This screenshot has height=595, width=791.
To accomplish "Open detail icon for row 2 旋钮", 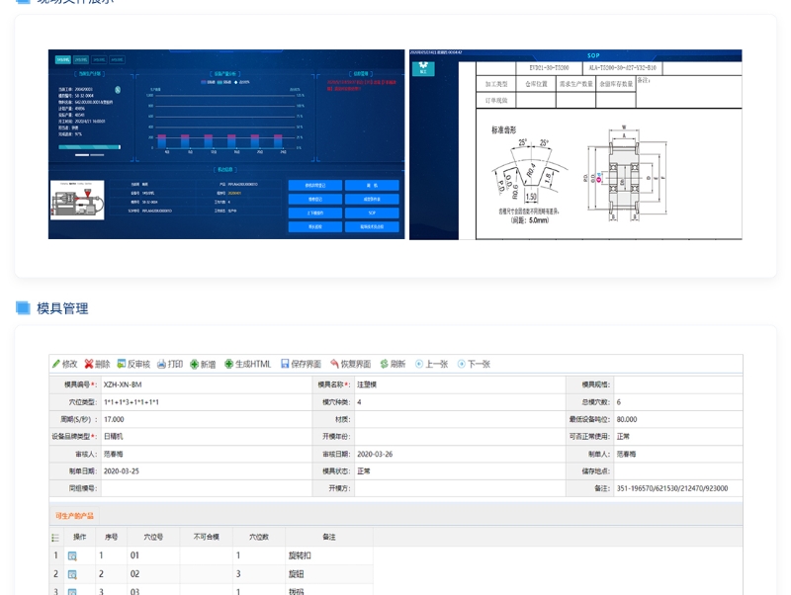I will (x=72, y=574).
